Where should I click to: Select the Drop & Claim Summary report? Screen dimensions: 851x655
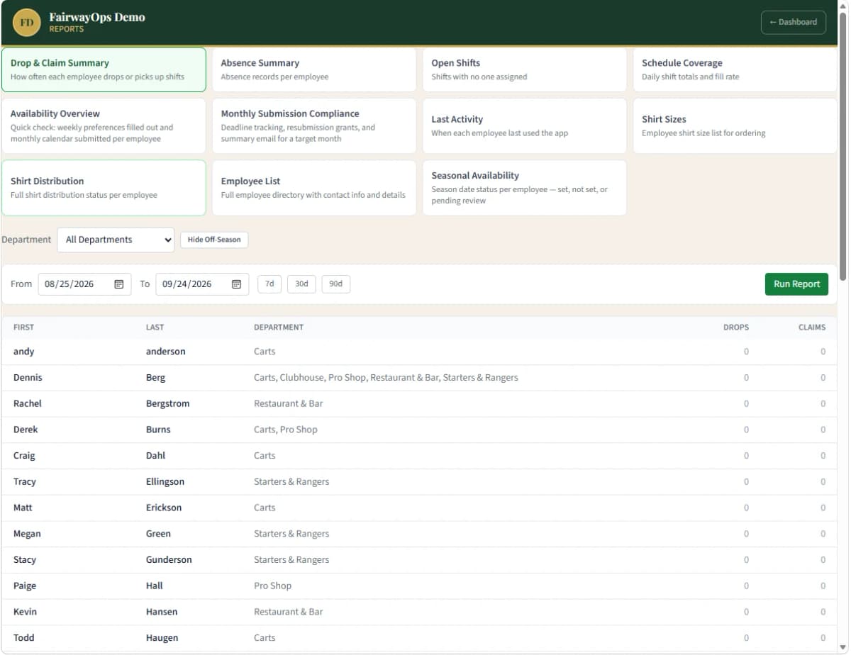pyautogui.click(x=104, y=69)
